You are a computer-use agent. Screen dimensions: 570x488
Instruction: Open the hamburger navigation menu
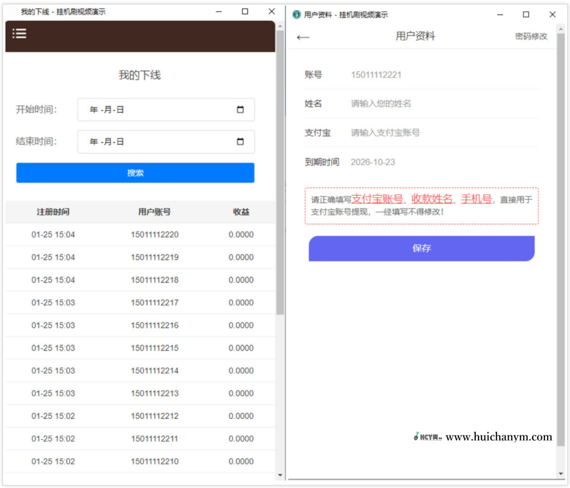[x=19, y=33]
